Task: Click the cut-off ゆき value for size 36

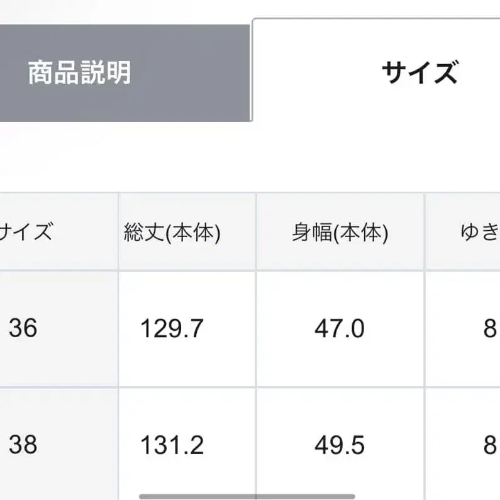Action: point(489,328)
